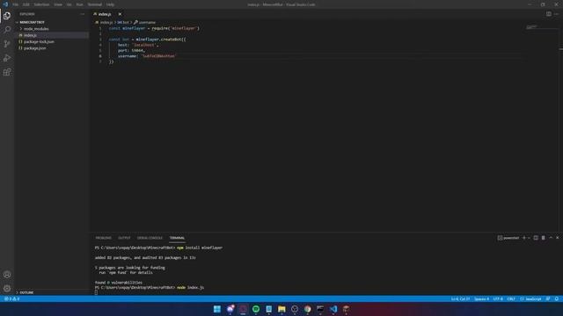Click the feedback icon in status bar

click(x=548, y=298)
